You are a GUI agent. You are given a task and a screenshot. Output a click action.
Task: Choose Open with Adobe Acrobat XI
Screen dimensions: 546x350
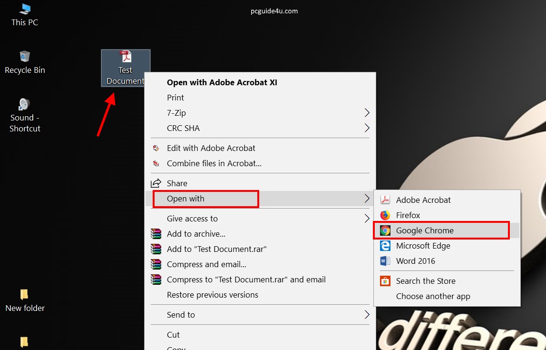click(x=222, y=82)
